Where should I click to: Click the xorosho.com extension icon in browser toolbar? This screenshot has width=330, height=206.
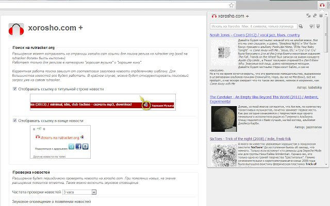pos(322,5)
